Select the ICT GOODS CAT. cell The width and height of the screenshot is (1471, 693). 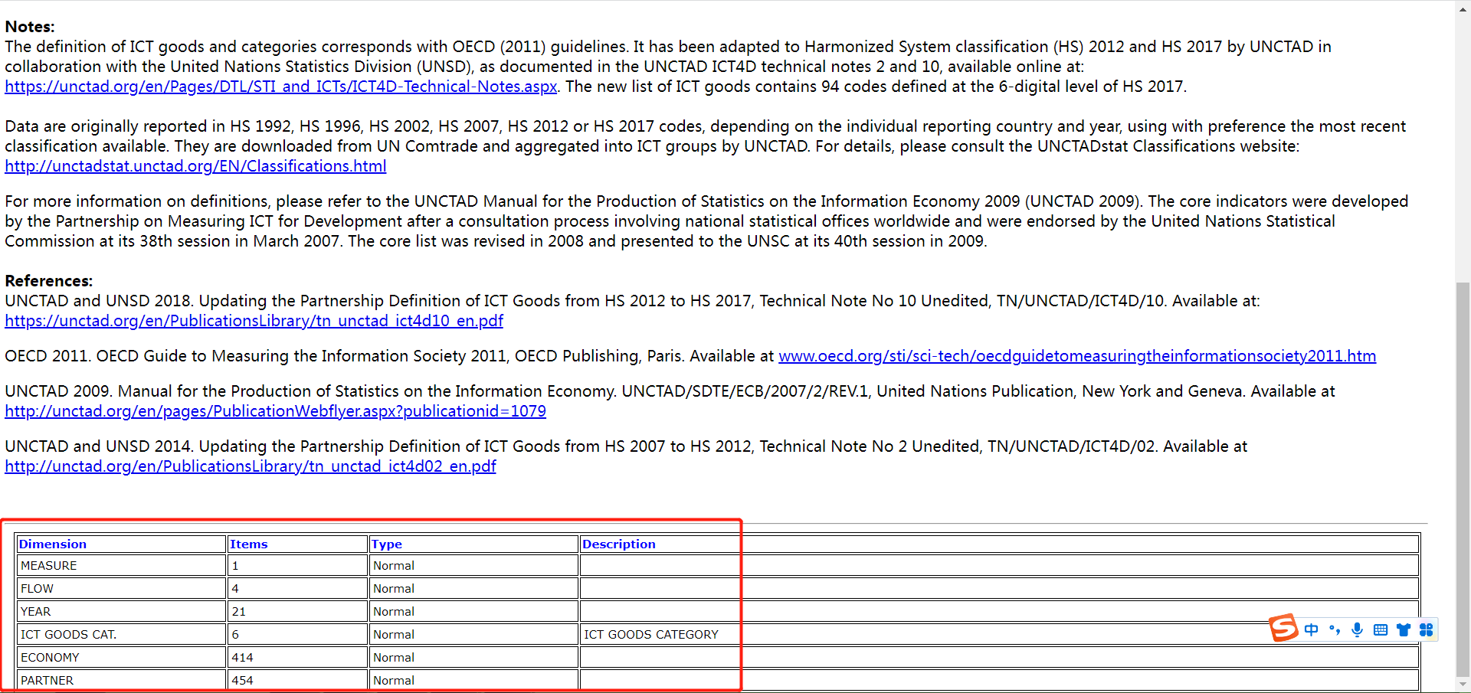pyautogui.click(x=122, y=635)
